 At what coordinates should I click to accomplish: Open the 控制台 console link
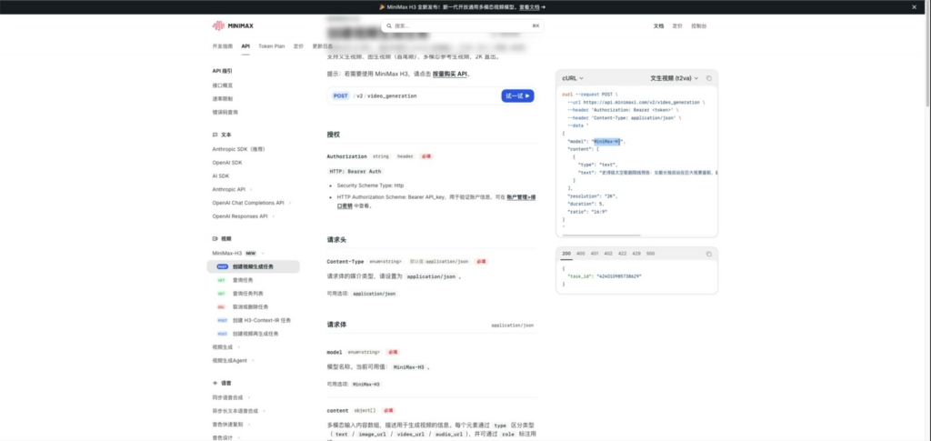pos(699,26)
